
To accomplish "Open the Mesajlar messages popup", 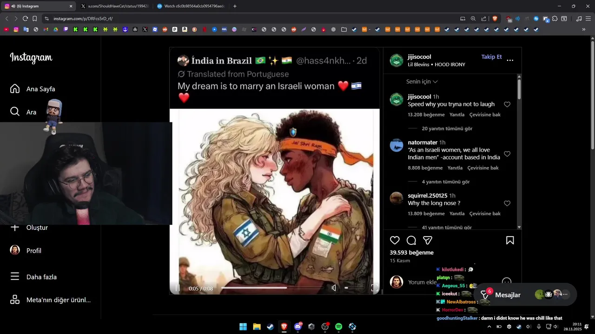I will 526,295.
